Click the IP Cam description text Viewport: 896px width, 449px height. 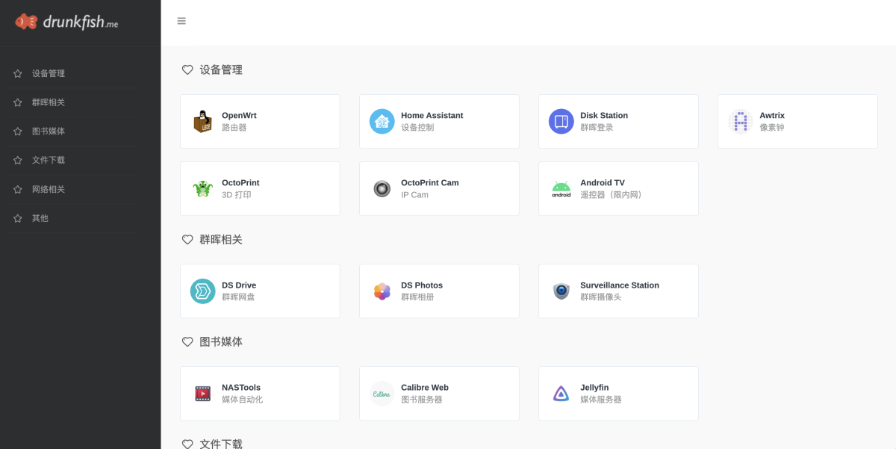[415, 195]
